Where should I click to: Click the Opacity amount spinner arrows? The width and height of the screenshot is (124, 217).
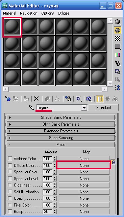point(55,198)
